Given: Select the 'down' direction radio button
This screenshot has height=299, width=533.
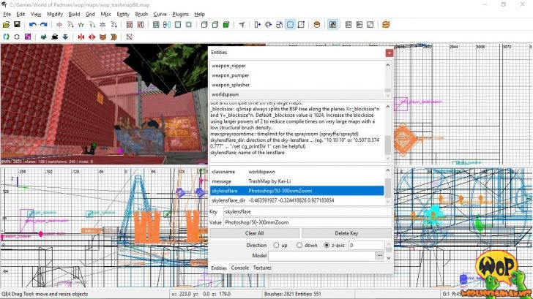Looking at the screenshot, I should (300, 245).
